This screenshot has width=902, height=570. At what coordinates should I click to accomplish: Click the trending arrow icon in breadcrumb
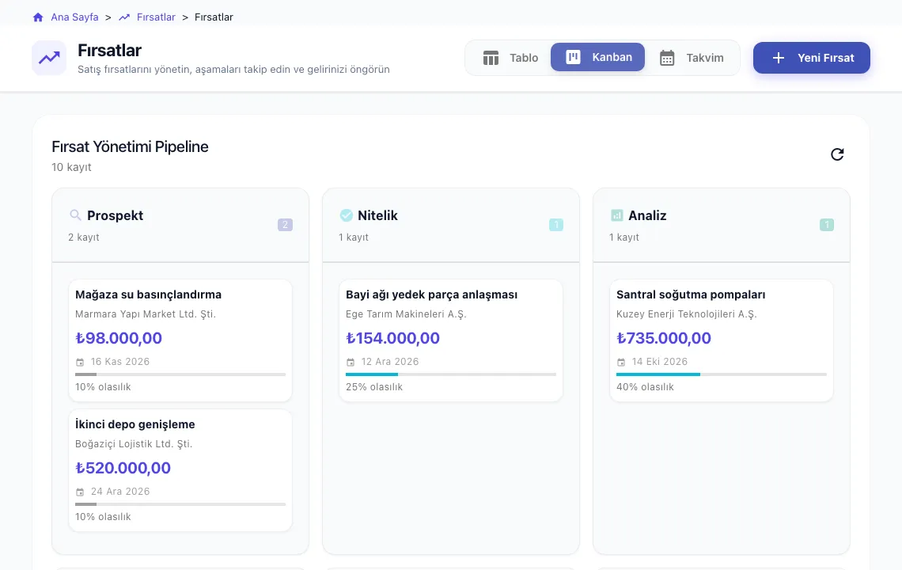123,17
